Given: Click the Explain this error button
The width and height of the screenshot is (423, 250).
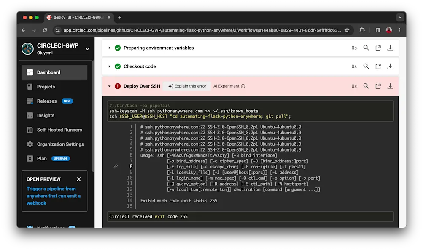Looking at the screenshot, I should coord(187,86).
